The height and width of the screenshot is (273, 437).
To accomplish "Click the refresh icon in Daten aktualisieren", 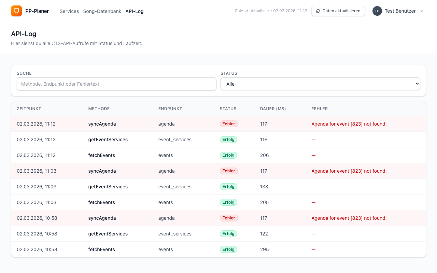I will coord(318,11).
